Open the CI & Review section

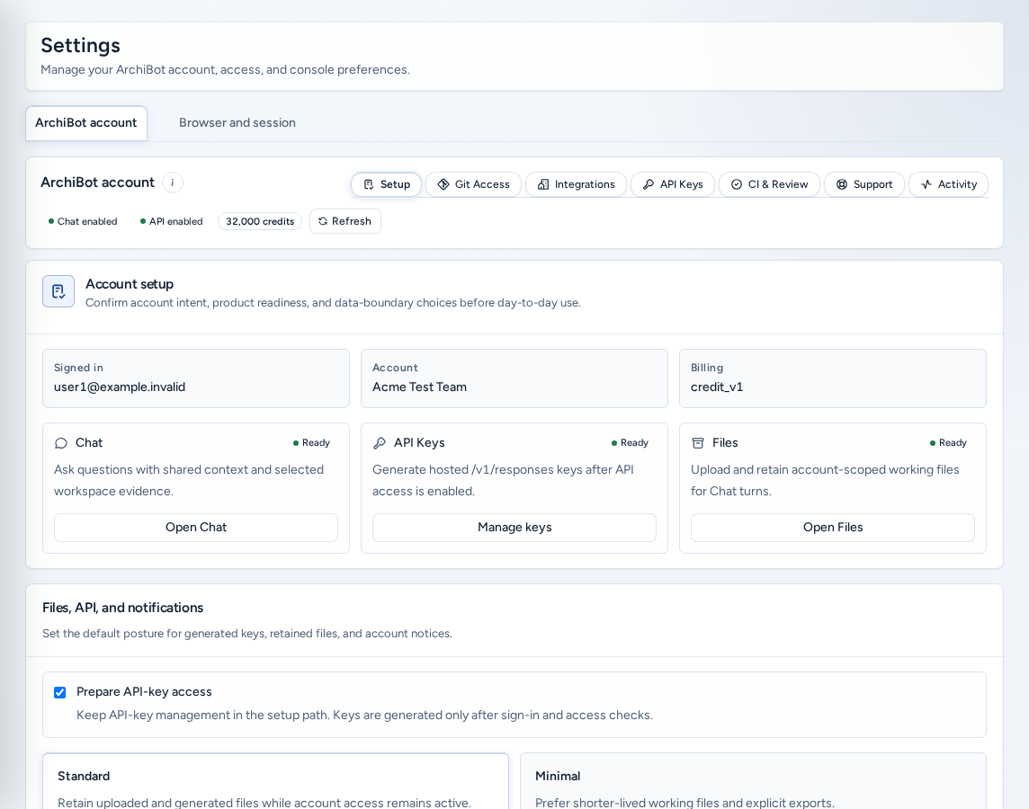(x=769, y=185)
